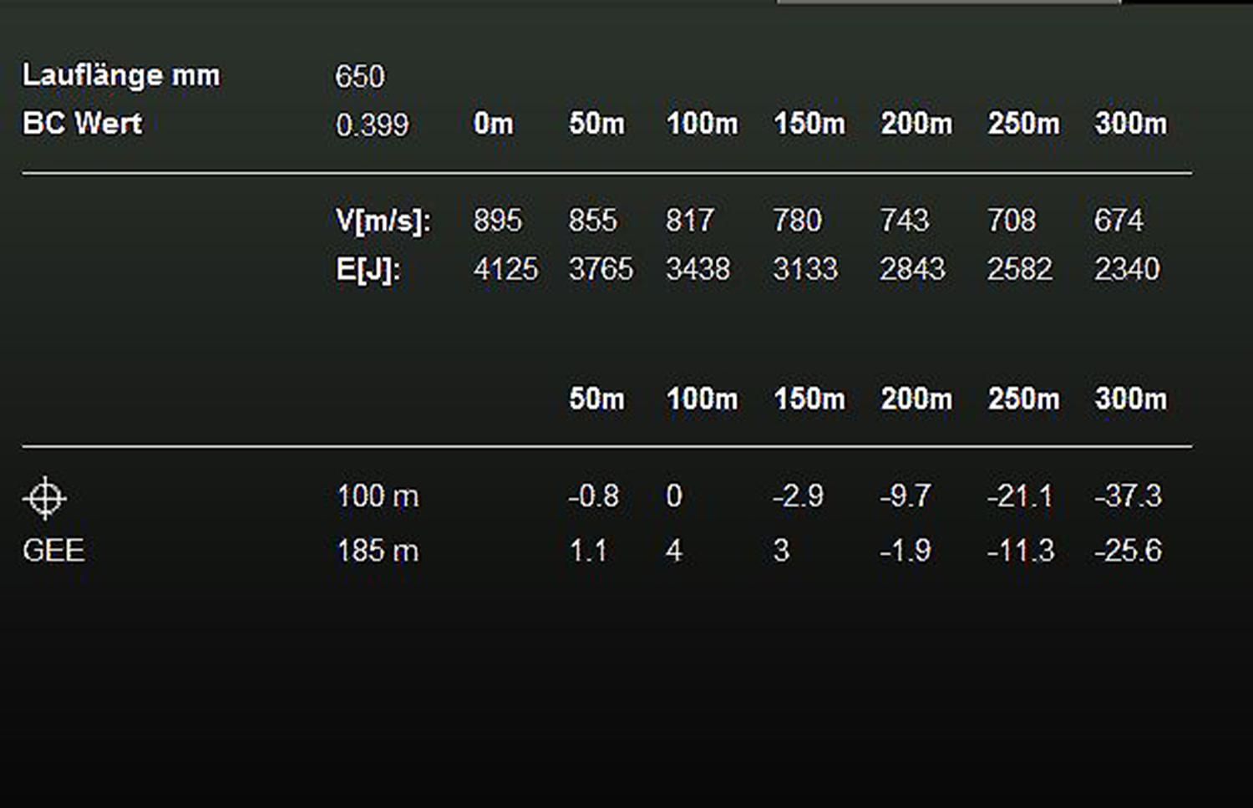Click energy value 2340 at 300m
The width and height of the screenshot is (1253, 808).
point(1127,269)
